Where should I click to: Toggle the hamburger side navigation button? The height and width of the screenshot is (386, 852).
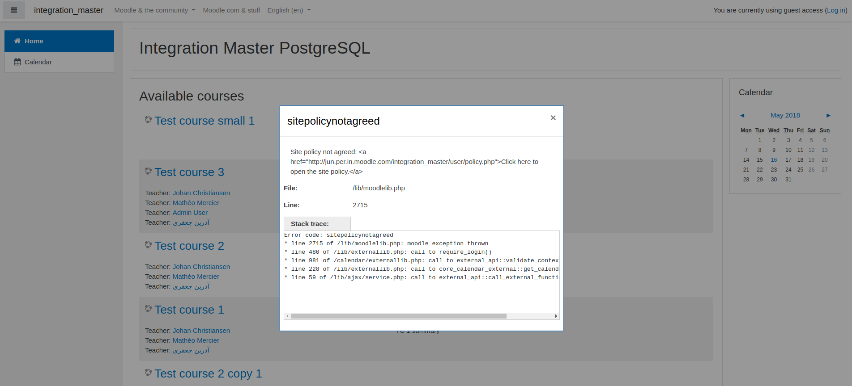(14, 10)
